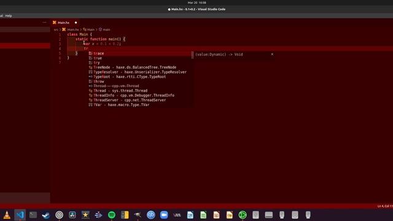
Task: Open qBittorrent from the dock
Action: 151,215
